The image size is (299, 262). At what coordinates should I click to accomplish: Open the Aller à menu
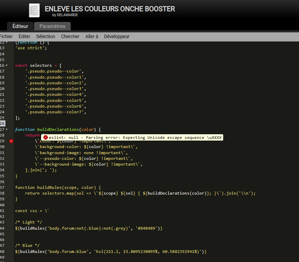click(92, 36)
